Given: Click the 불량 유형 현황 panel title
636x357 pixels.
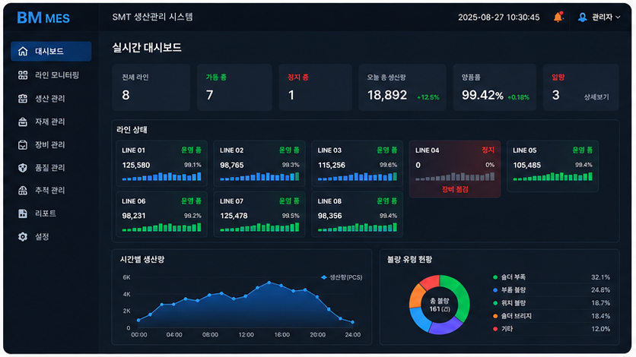Looking at the screenshot, I should (x=409, y=260).
